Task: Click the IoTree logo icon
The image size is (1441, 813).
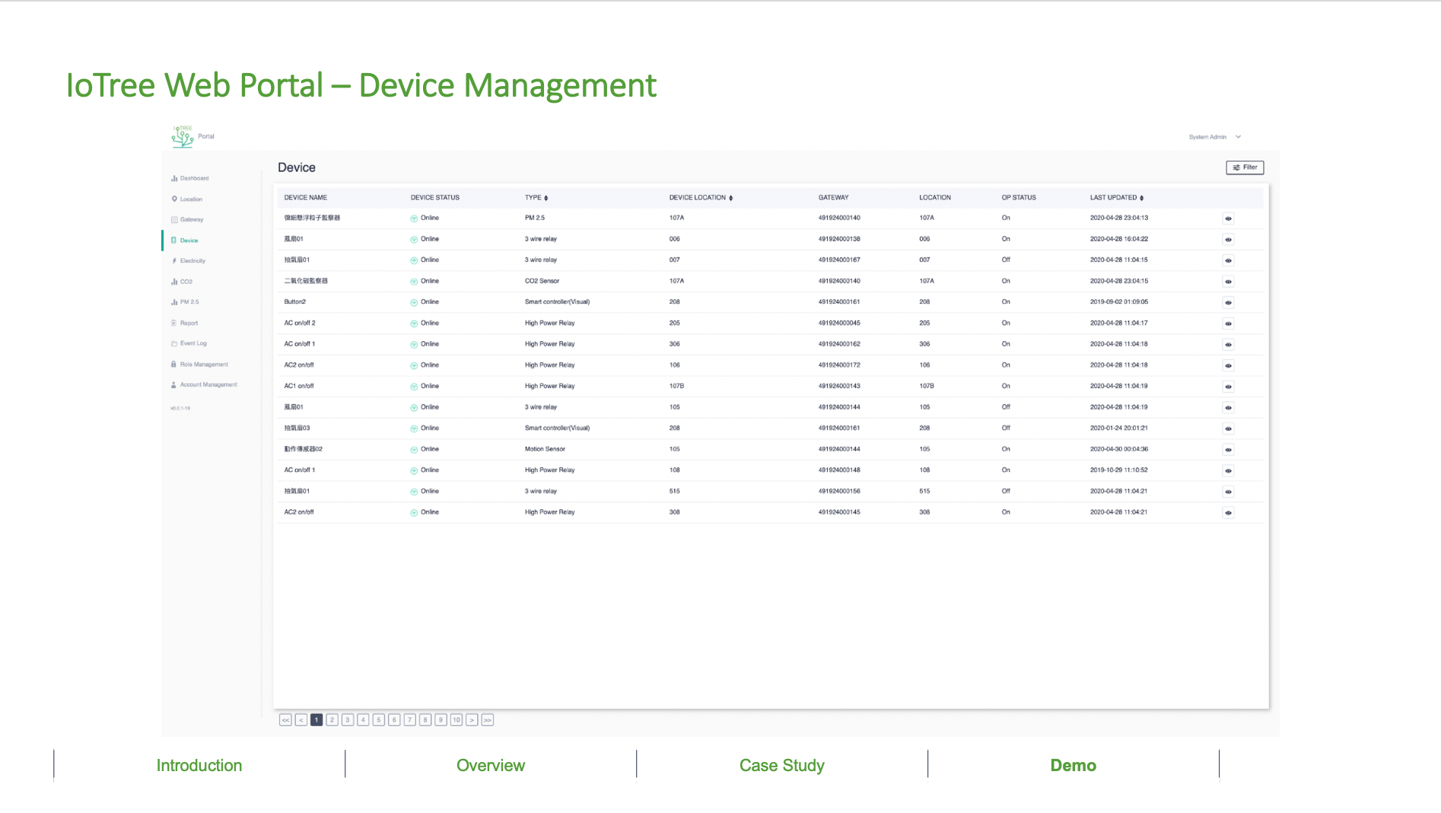Action: tap(183, 136)
